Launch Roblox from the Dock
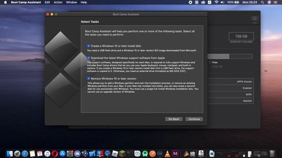The width and height of the screenshot is (282, 158). 115,154
